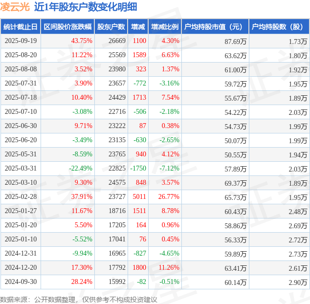Select date cell 2025-05-31
310x304 pixels.
coord(21,154)
